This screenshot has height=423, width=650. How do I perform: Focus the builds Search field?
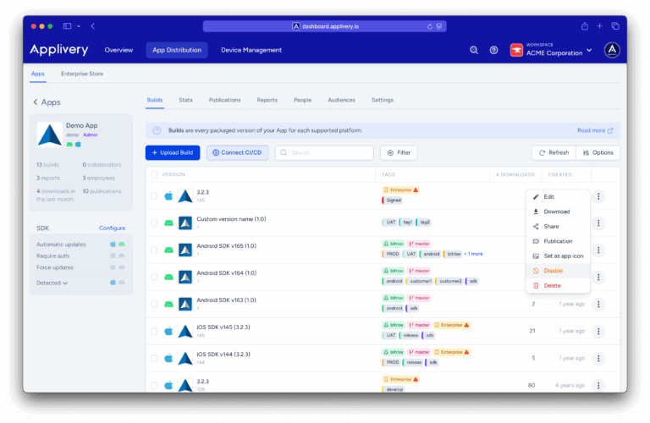[x=324, y=153]
